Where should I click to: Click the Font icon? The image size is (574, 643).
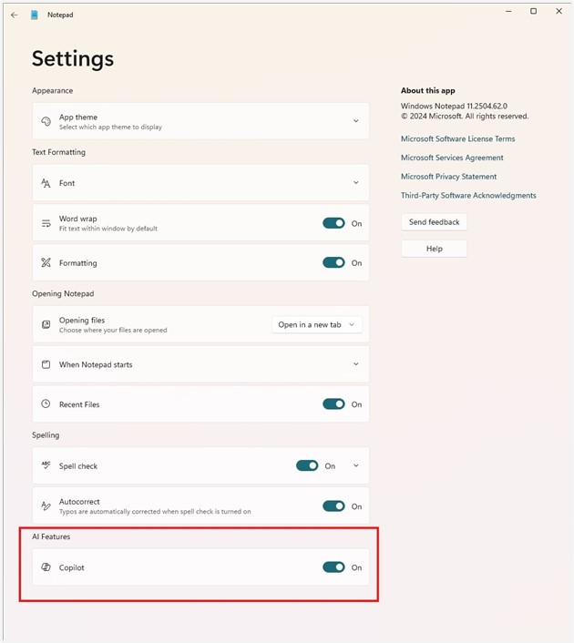46,183
